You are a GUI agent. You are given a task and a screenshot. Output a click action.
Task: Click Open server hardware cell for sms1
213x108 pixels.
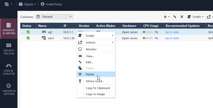pos(130,38)
